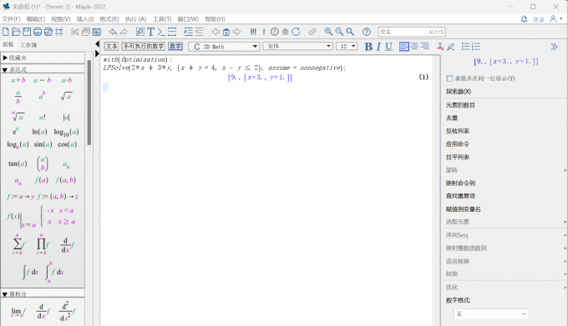Click the zoom in magnifier icon
The height and width of the screenshot is (326, 568).
click(328, 32)
